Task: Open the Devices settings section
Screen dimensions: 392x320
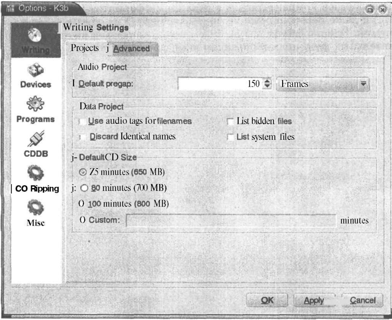Action: tap(36, 76)
